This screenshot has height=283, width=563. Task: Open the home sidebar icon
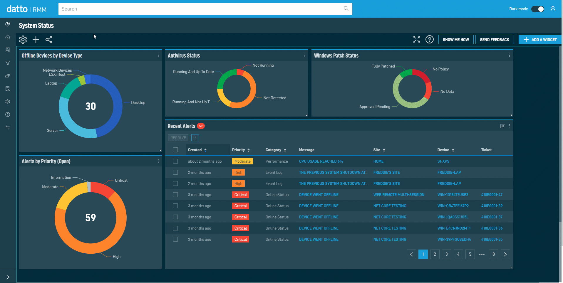[8, 37]
